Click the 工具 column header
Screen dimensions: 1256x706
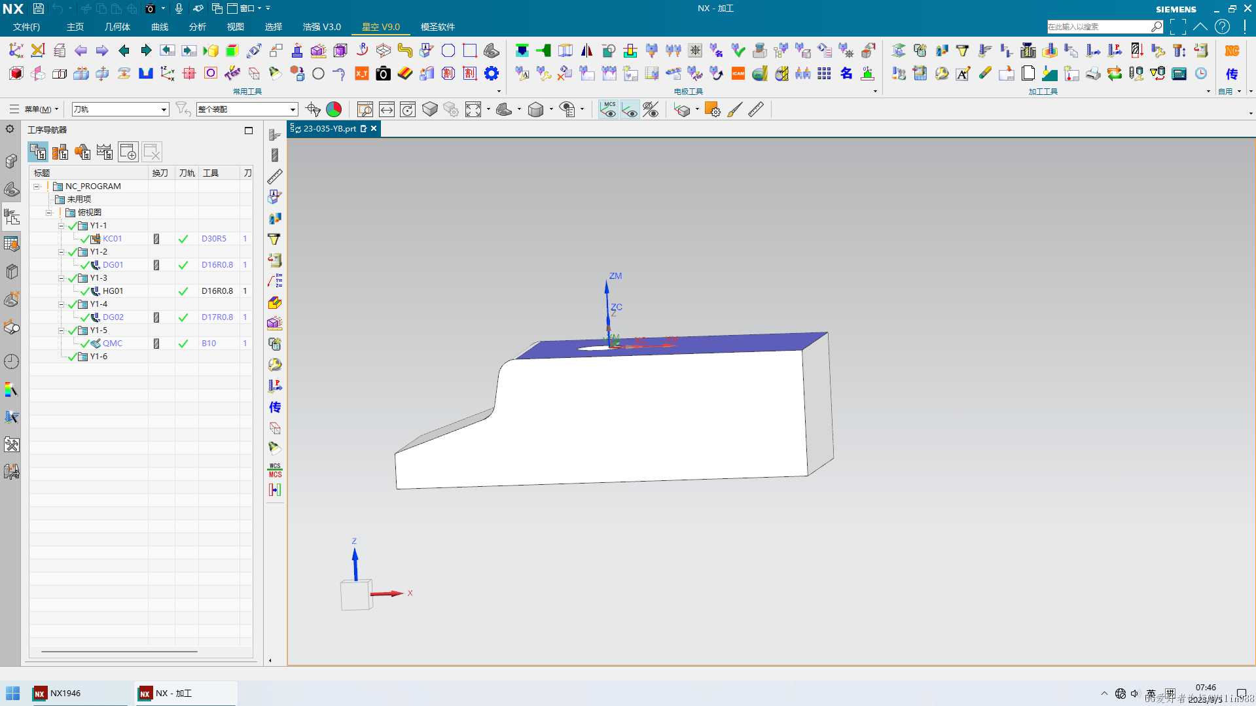pos(220,173)
